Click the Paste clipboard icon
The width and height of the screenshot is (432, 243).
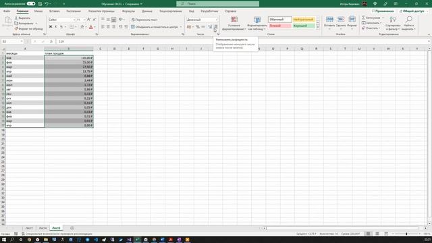click(7, 20)
